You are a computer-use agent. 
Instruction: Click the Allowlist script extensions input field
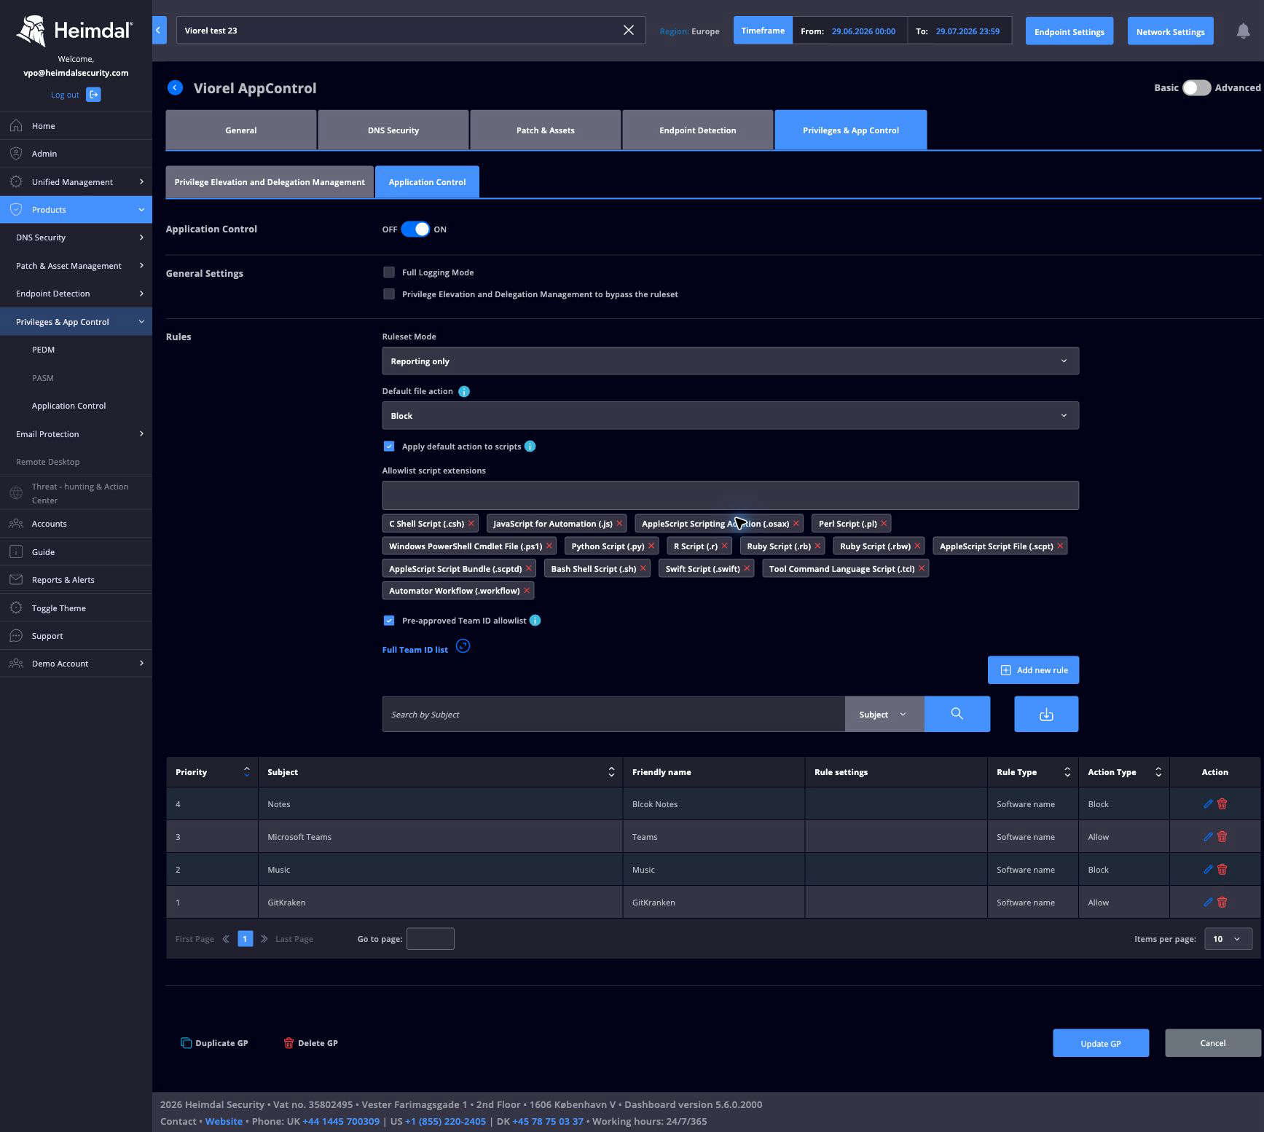coord(730,495)
